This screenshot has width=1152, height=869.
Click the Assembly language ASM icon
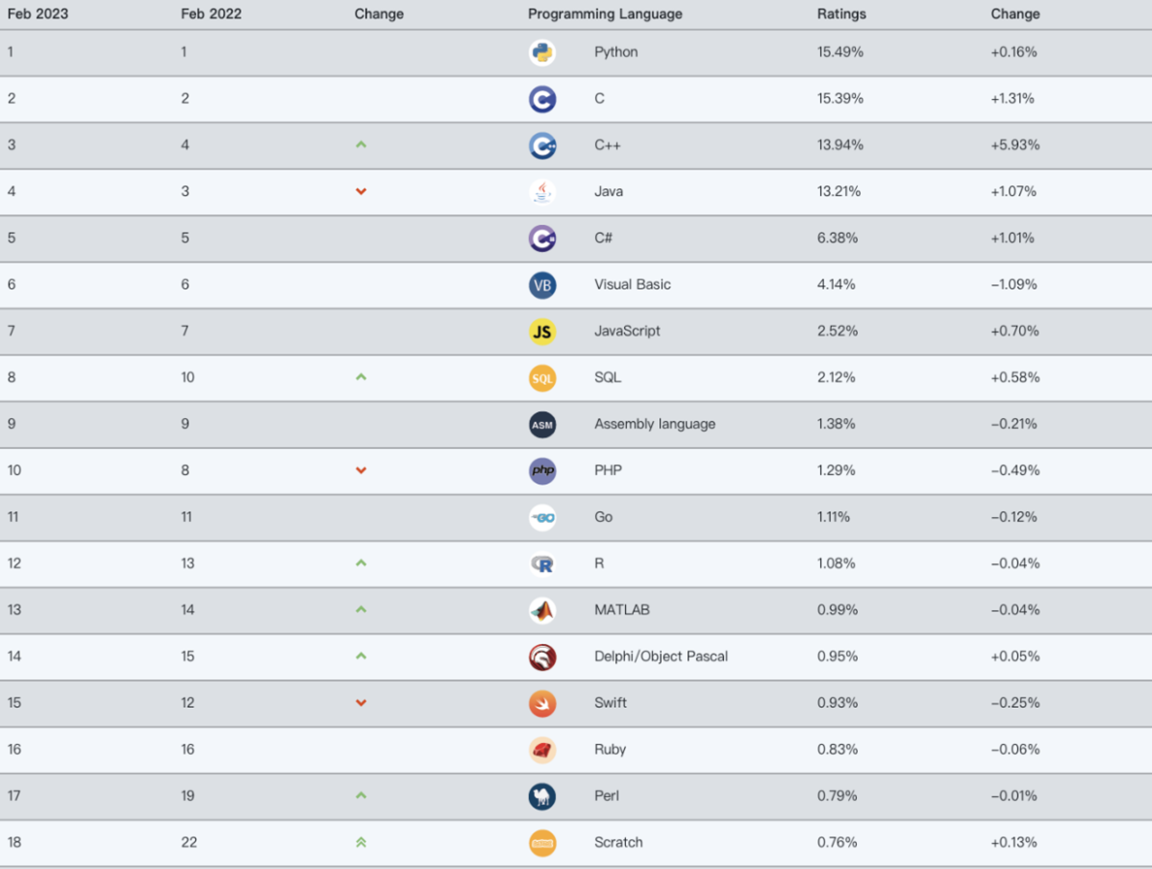542,425
